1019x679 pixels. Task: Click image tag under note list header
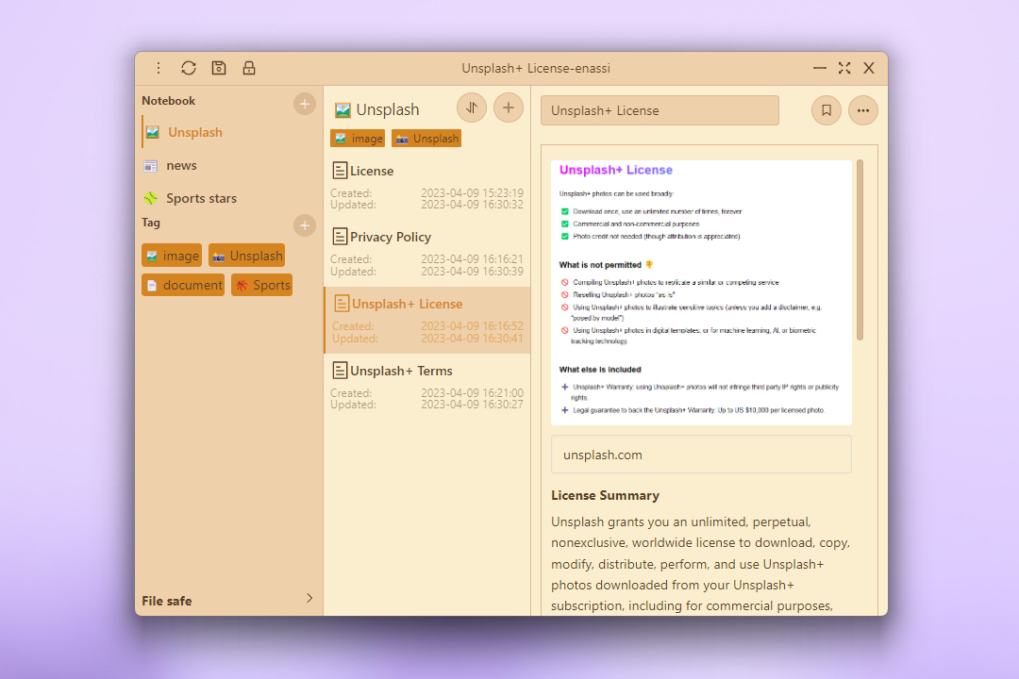358,139
